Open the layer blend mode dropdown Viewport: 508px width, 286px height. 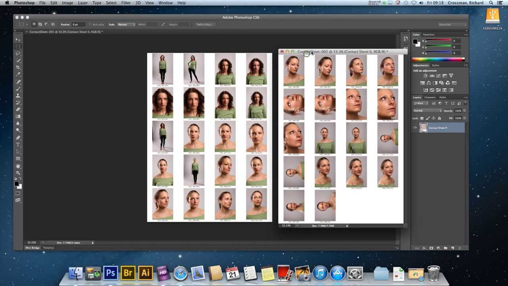(x=427, y=110)
